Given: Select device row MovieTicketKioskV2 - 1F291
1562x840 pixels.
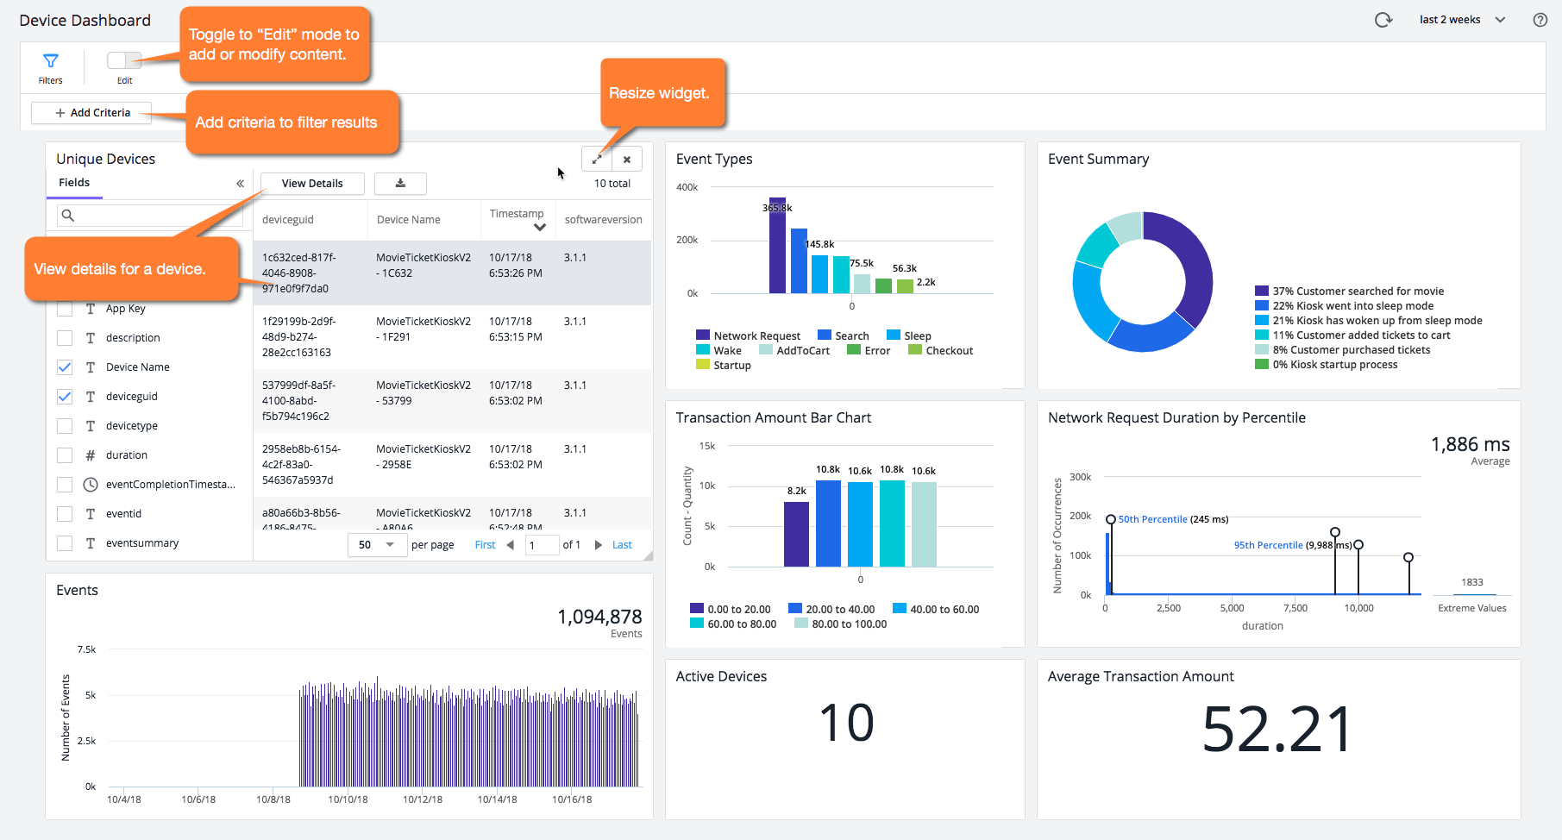Looking at the screenshot, I should click(452, 336).
